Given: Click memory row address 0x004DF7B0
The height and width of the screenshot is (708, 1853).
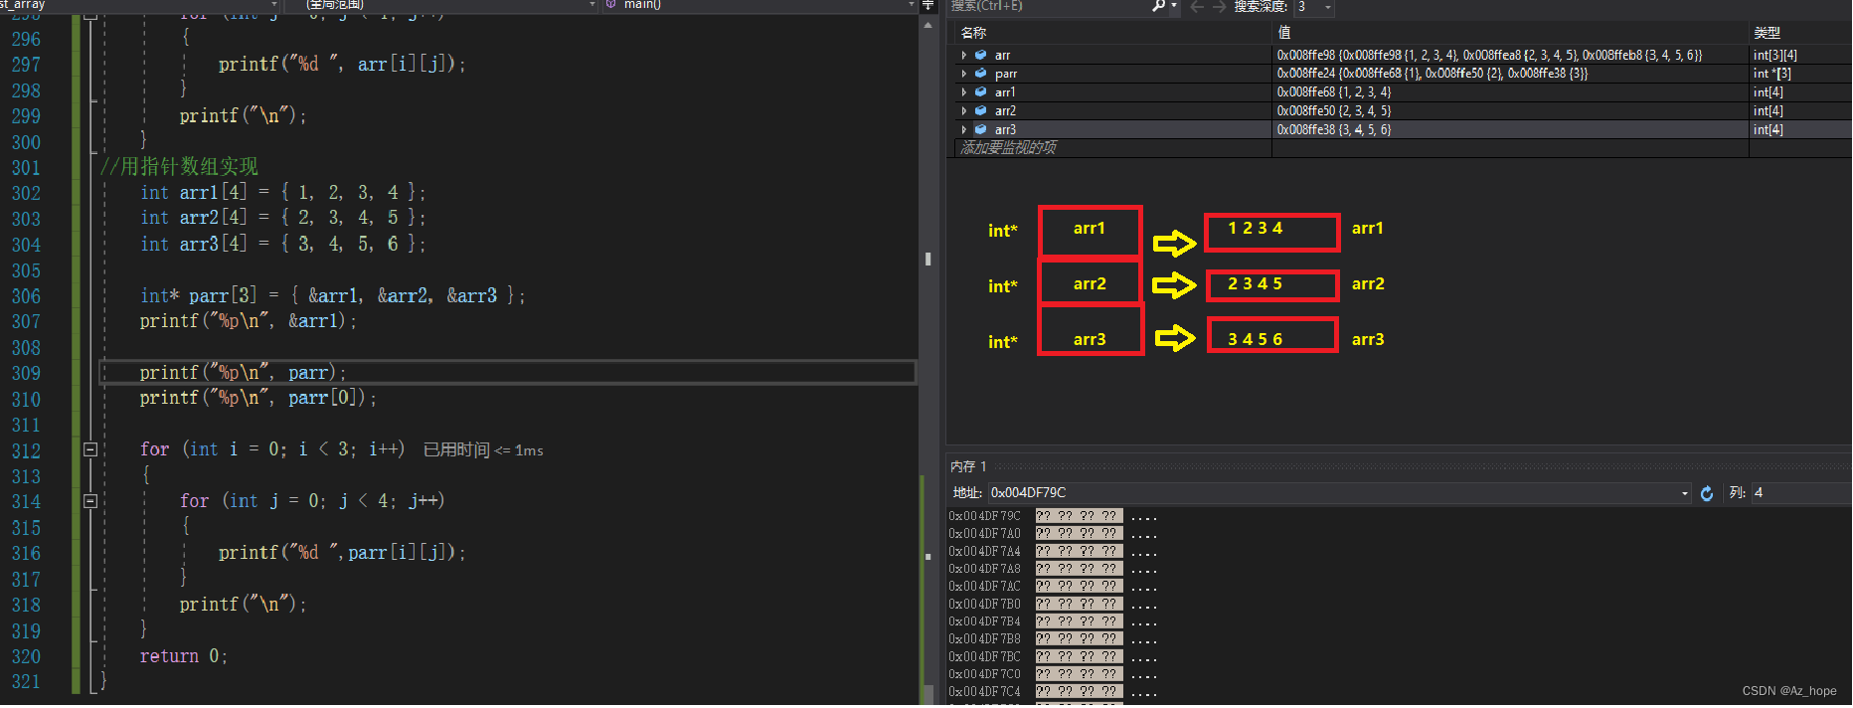Looking at the screenshot, I should [984, 605].
